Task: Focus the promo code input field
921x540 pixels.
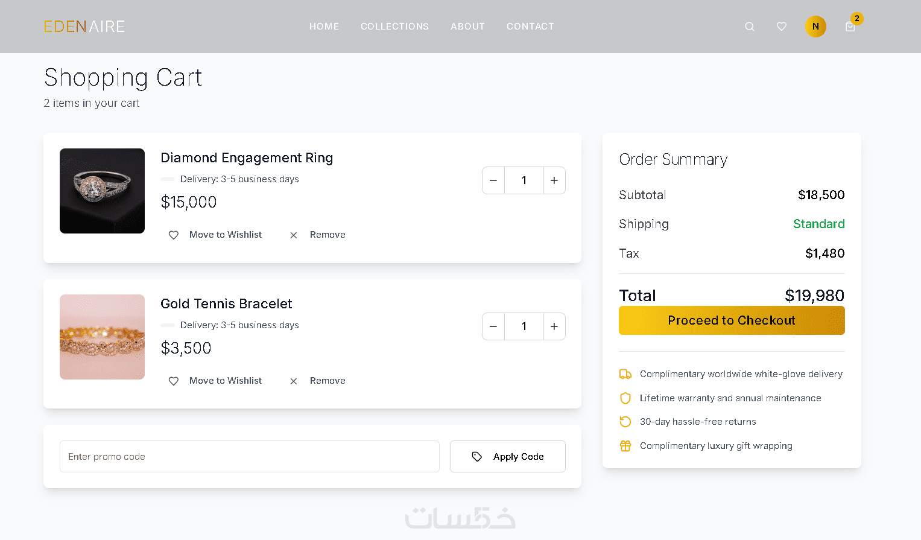Action: coord(249,457)
